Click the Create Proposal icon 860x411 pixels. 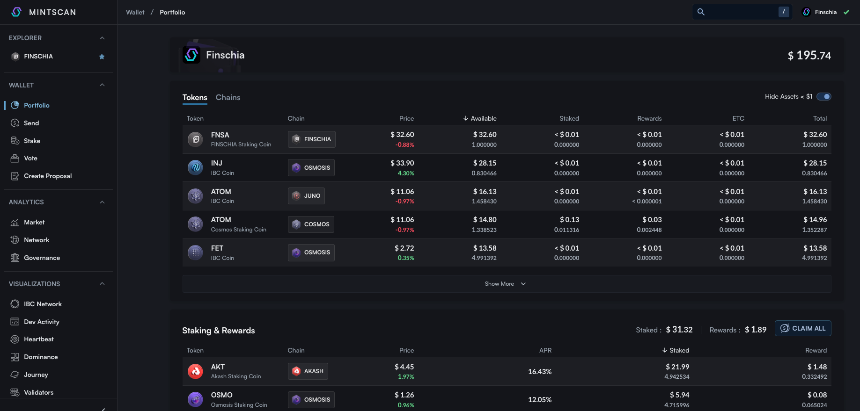pyautogui.click(x=15, y=176)
